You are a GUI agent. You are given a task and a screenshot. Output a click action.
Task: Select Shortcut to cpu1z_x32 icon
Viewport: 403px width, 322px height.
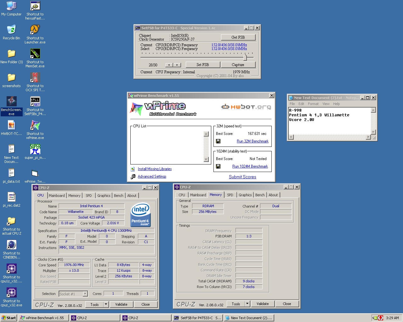click(11, 273)
